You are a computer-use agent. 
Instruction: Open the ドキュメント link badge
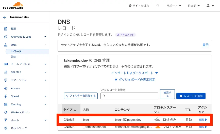pyautogui.click(x=125, y=35)
